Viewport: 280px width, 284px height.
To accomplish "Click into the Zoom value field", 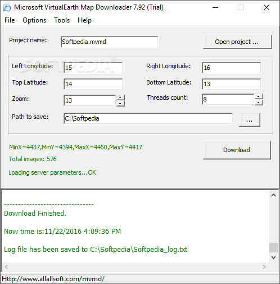I will pyautogui.click(x=90, y=100).
